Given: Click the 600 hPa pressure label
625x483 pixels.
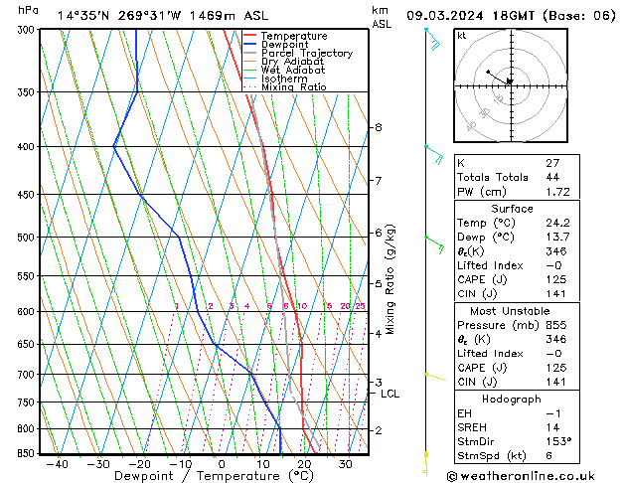Looking at the screenshot, I should coord(27,311).
